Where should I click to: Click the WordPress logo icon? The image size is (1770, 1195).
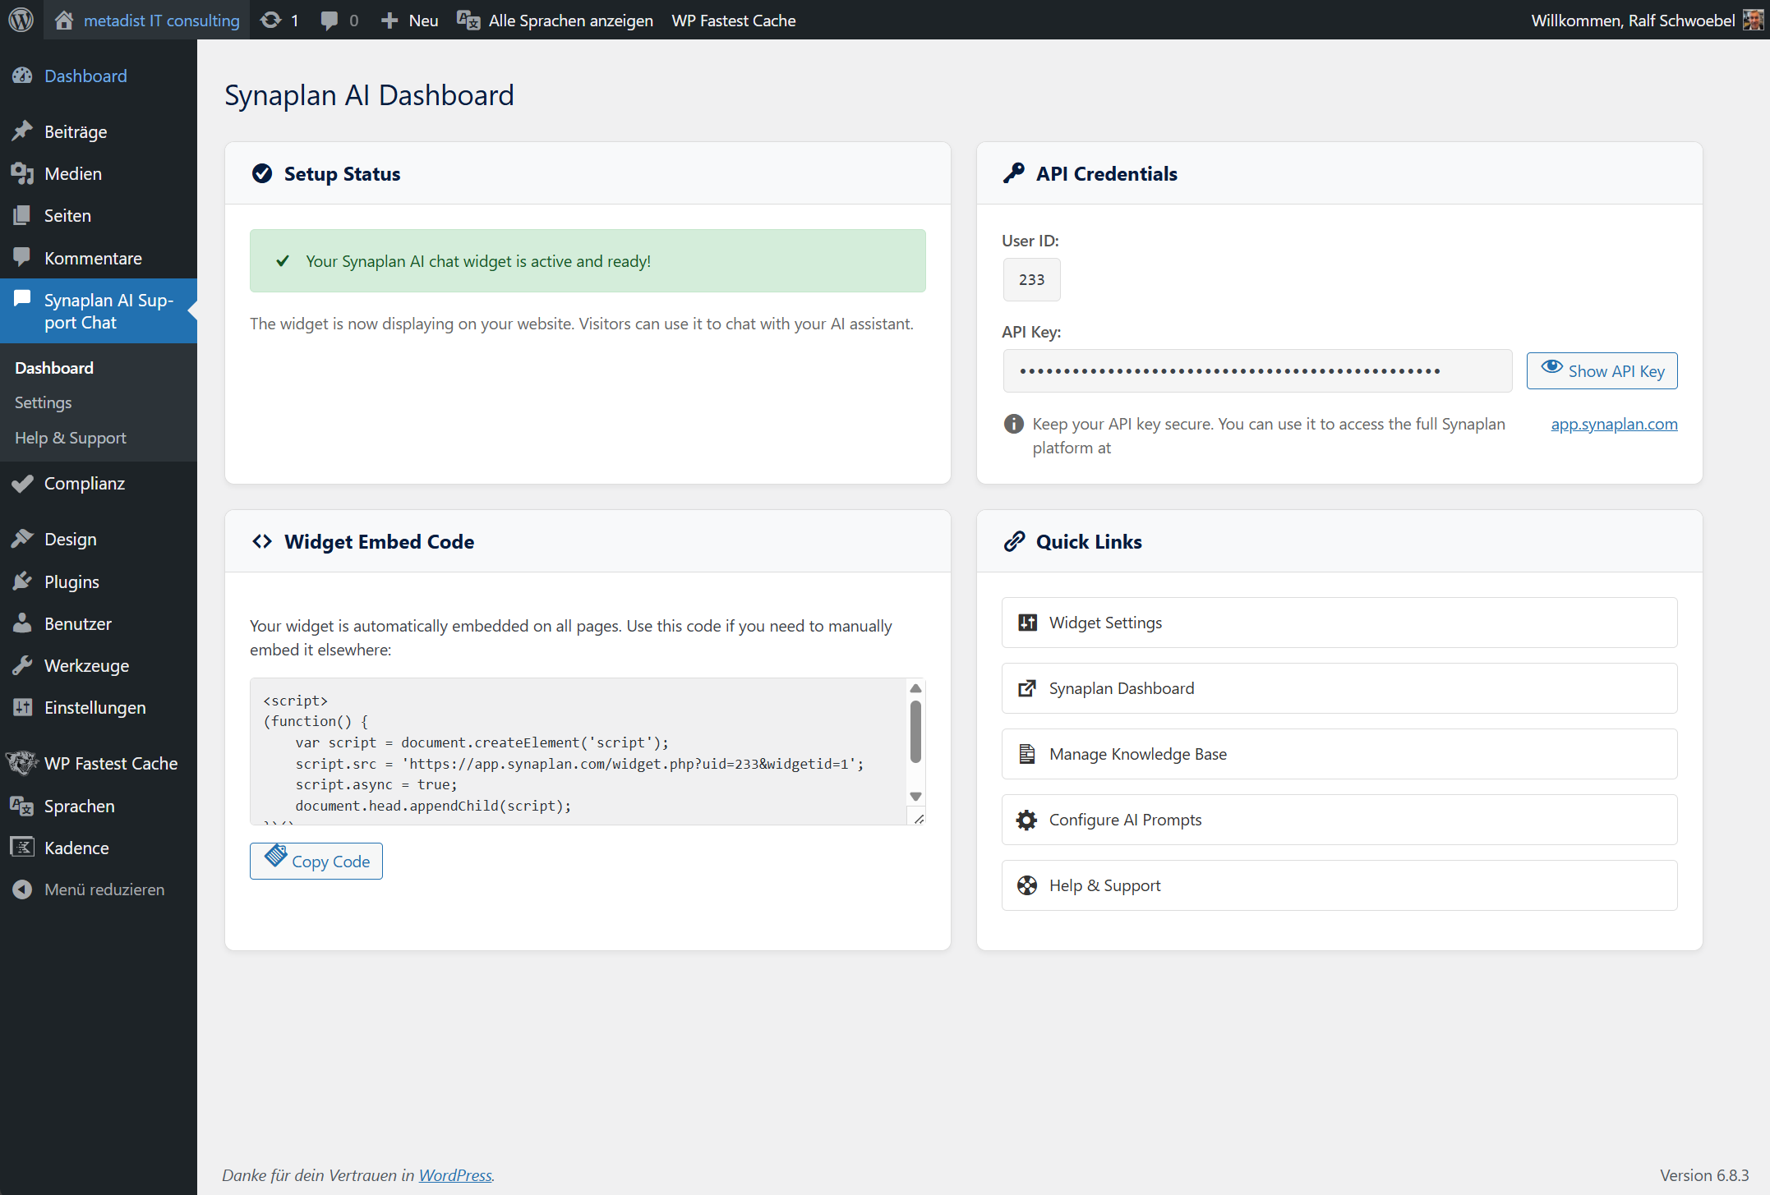coord(21,20)
